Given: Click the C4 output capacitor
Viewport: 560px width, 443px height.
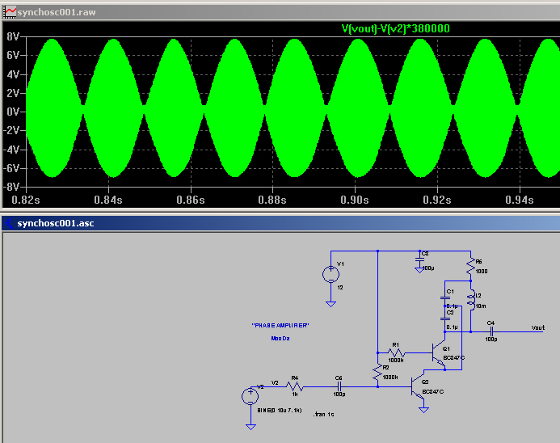Looking at the screenshot, I should click(491, 330).
